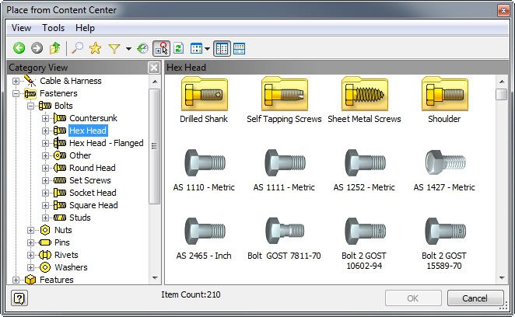This screenshot has width=515, height=317.
Task: Select Cable & Harness category
Action: (x=71, y=81)
